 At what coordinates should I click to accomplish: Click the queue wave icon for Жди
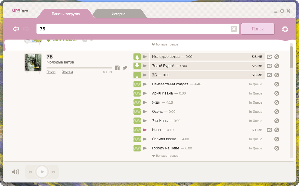coord(137,102)
